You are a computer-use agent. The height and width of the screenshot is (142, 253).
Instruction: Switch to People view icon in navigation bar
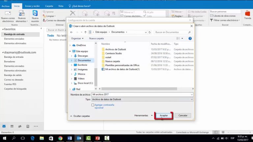point(20,126)
